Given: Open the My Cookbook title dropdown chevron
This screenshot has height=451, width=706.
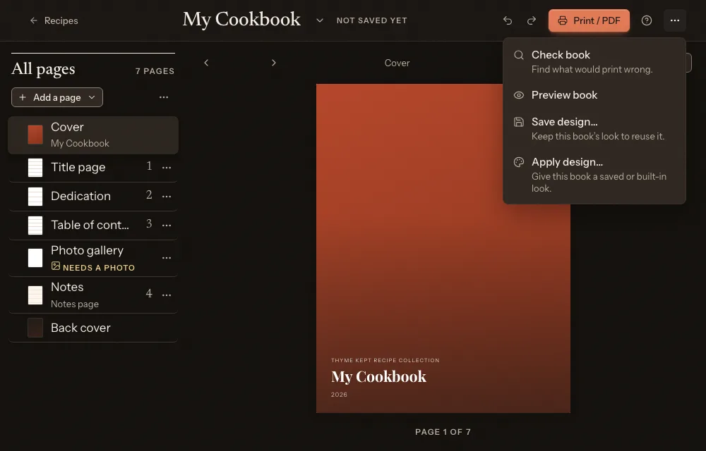Looking at the screenshot, I should [320, 20].
